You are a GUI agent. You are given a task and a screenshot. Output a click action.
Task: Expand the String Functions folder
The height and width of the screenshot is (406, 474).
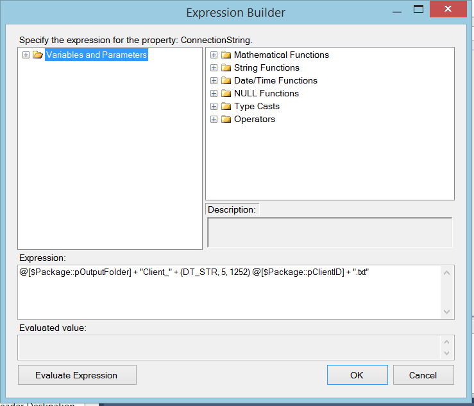point(214,67)
